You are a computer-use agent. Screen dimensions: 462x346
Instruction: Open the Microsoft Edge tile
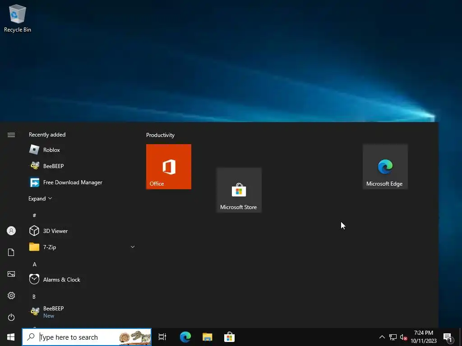pos(385,167)
